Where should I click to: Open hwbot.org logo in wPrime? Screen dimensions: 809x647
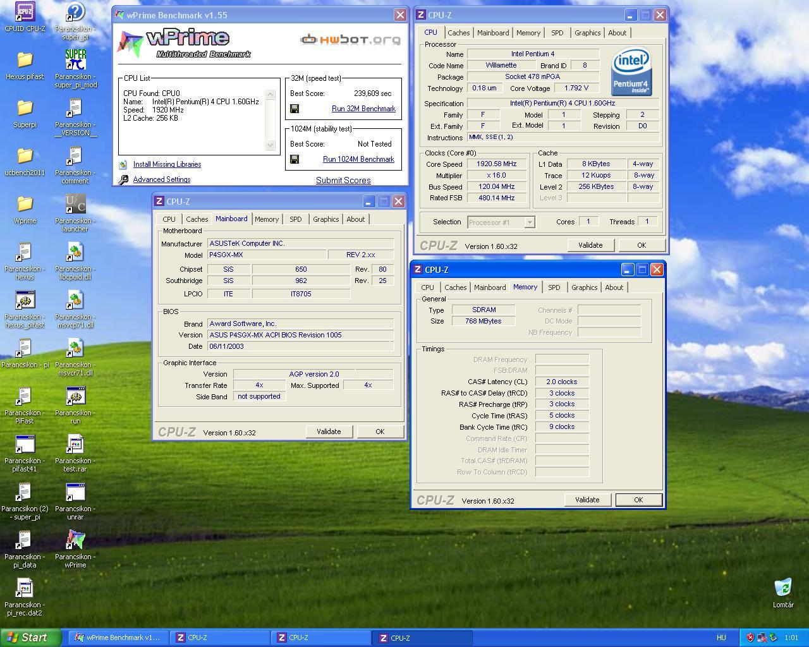pyautogui.click(x=350, y=39)
